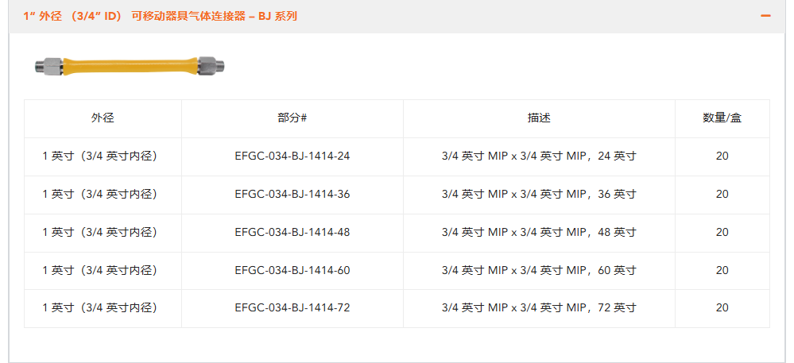Click the BJ series accordion header title

[x=160, y=16]
